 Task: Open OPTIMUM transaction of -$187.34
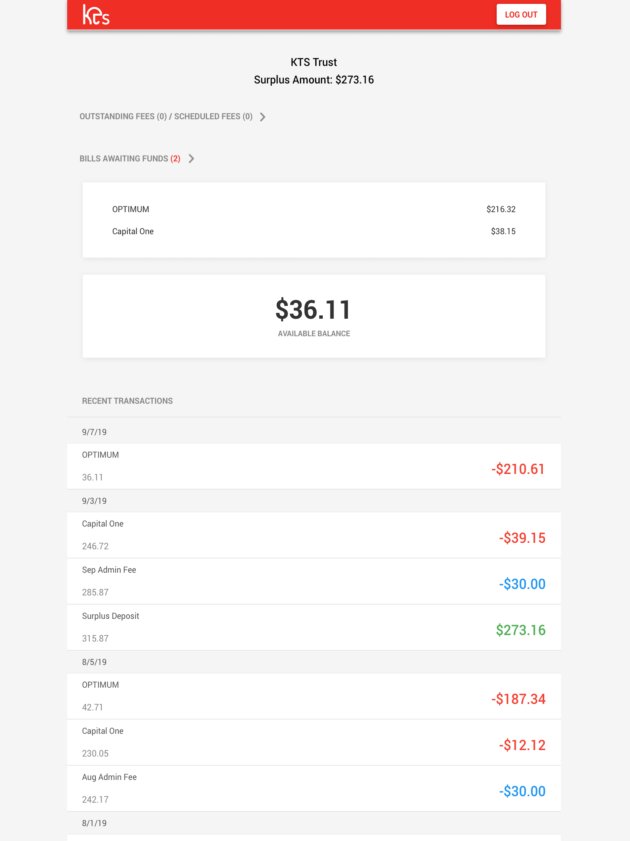314,696
